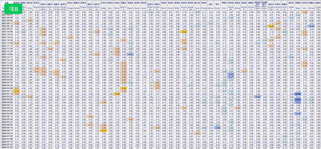Click highlighted 0.44 cell in 2023-10-09 row
321x149 pixels.
(x=183, y=32)
